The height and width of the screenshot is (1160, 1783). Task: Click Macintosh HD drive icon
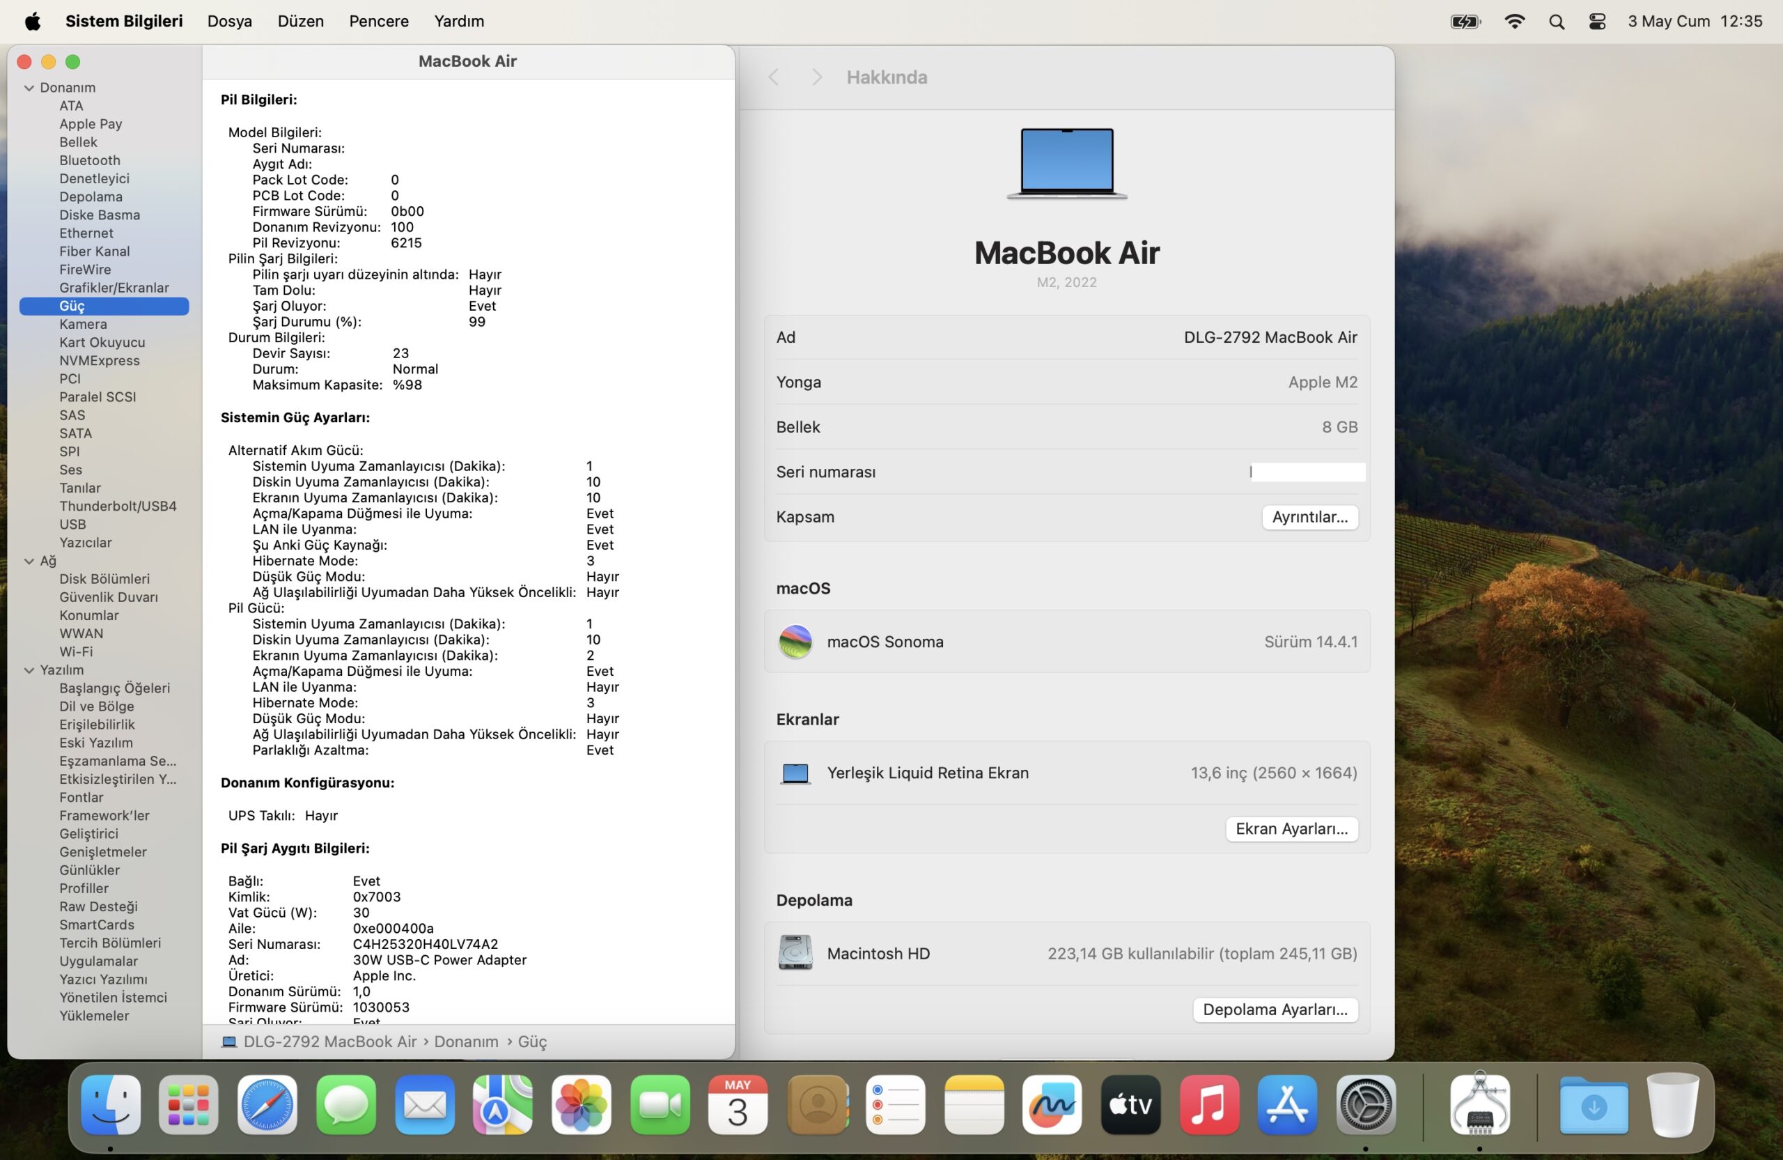pyautogui.click(x=795, y=952)
